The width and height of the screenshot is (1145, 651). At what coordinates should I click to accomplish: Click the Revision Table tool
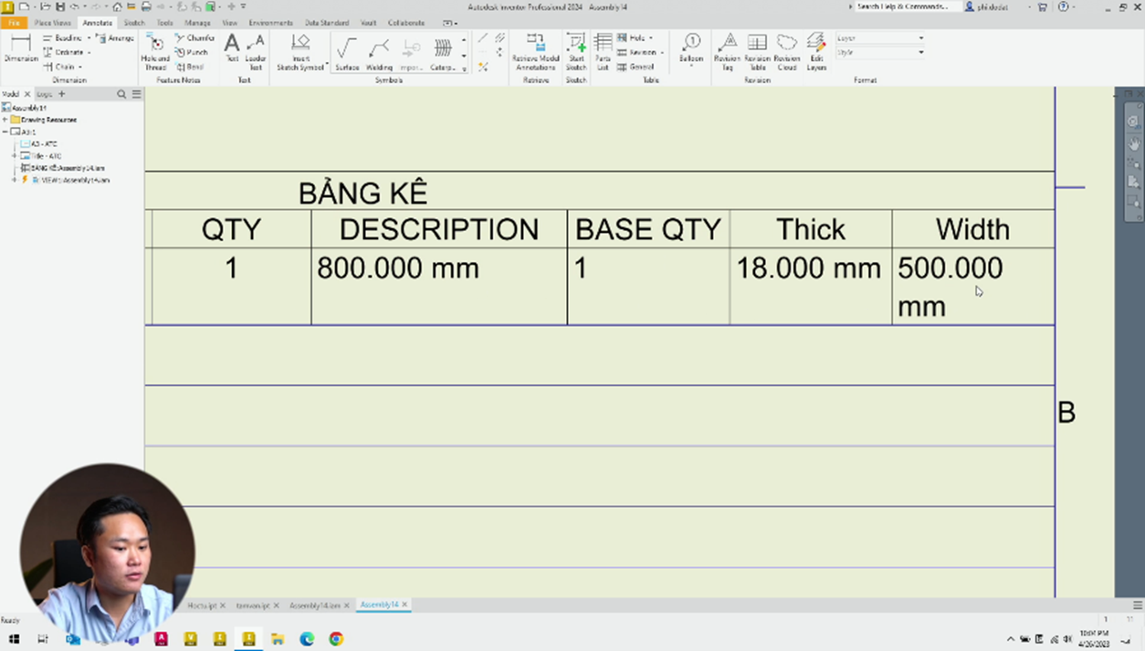757,52
